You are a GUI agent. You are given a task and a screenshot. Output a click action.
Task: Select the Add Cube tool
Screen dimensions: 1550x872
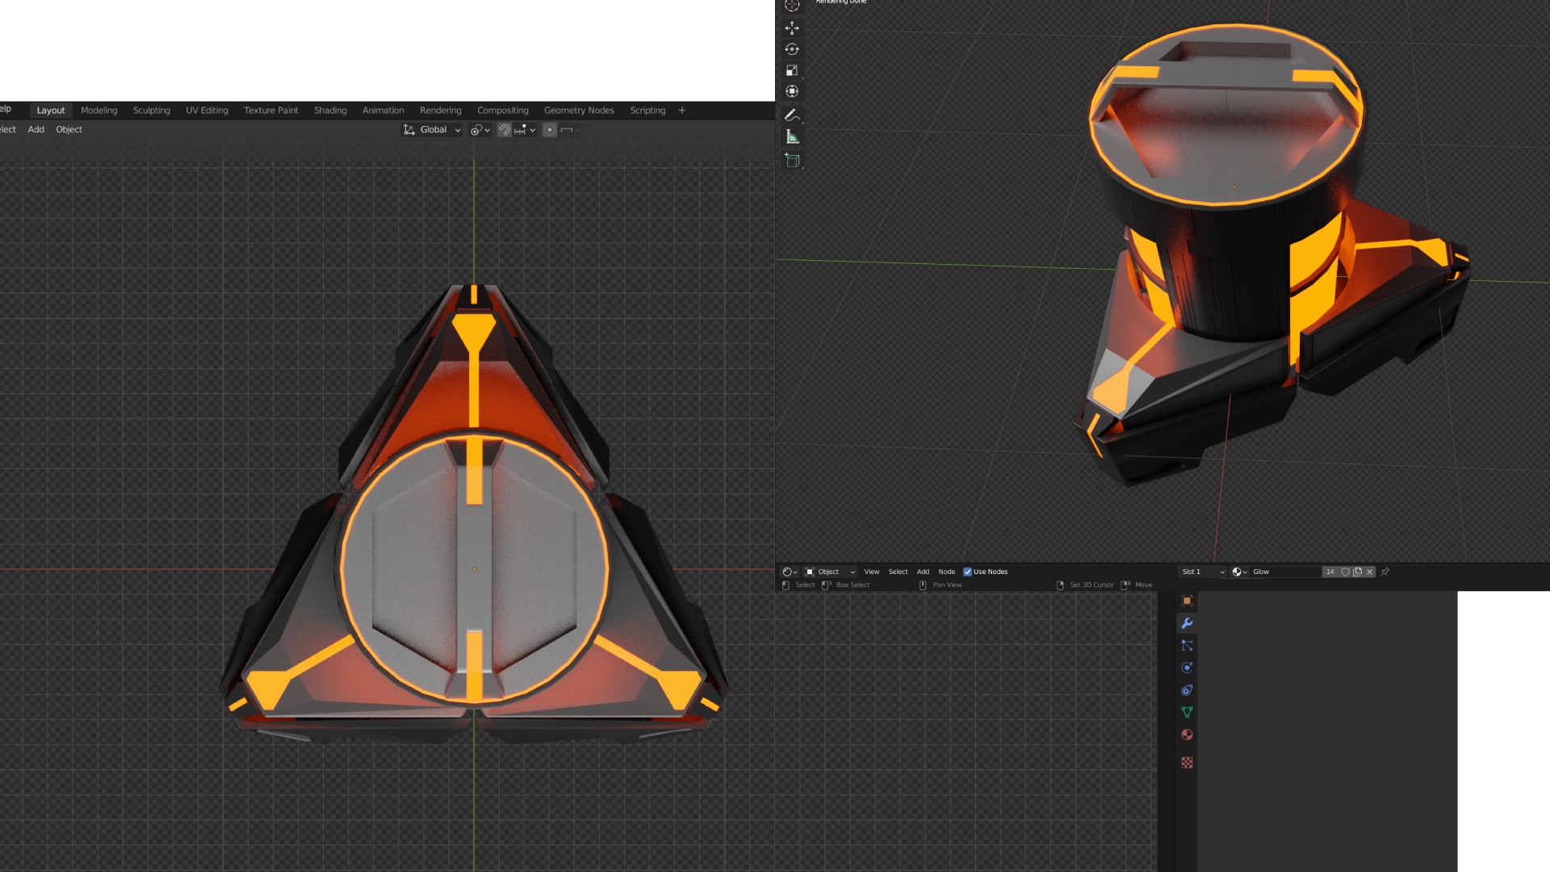tap(792, 161)
